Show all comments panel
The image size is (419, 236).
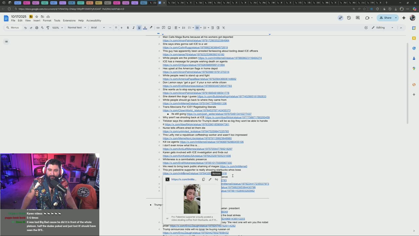(358, 18)
